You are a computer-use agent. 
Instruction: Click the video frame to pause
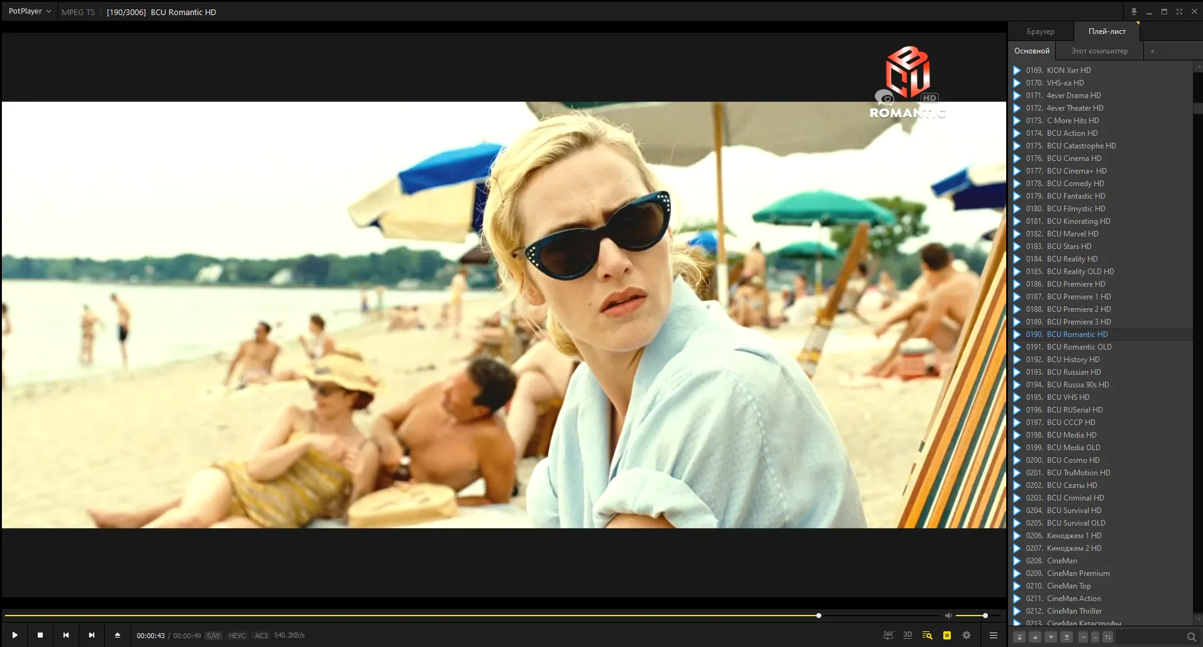(x=504, y=314)
